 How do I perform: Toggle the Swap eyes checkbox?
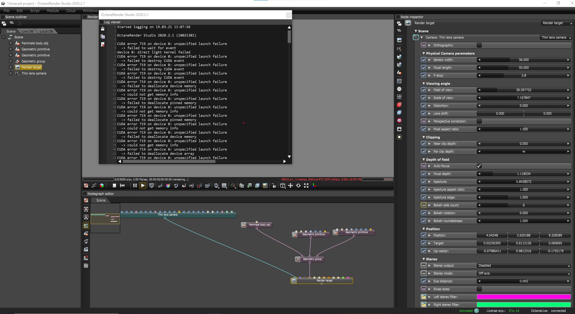pos(479,289)
